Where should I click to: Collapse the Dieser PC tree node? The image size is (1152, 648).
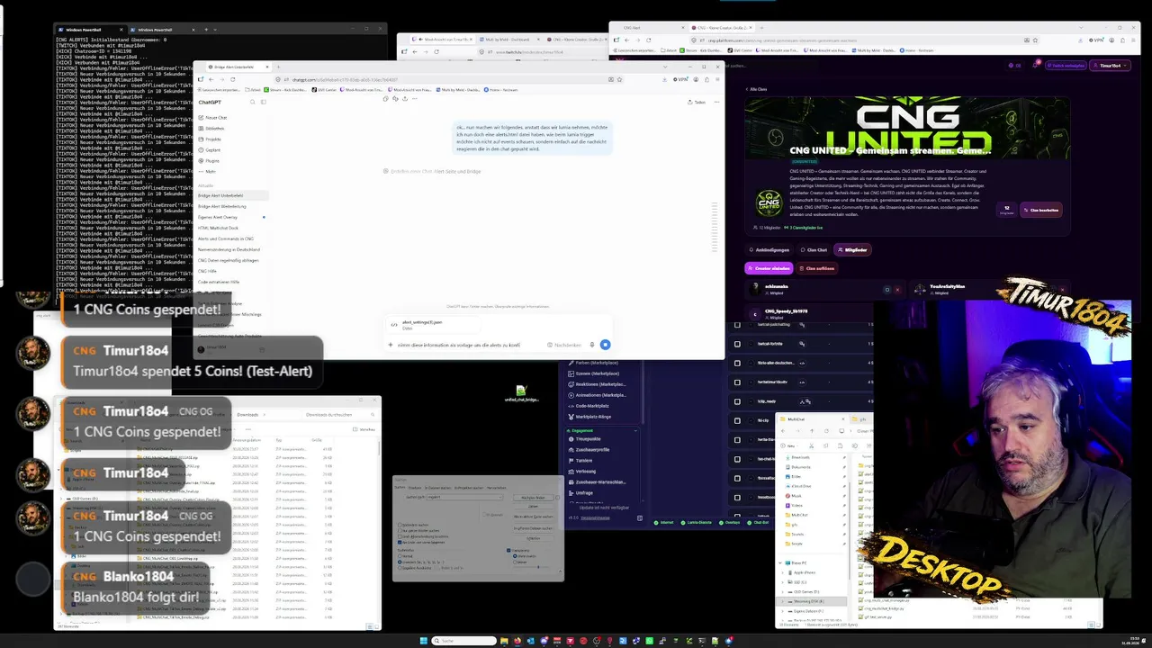781,562
